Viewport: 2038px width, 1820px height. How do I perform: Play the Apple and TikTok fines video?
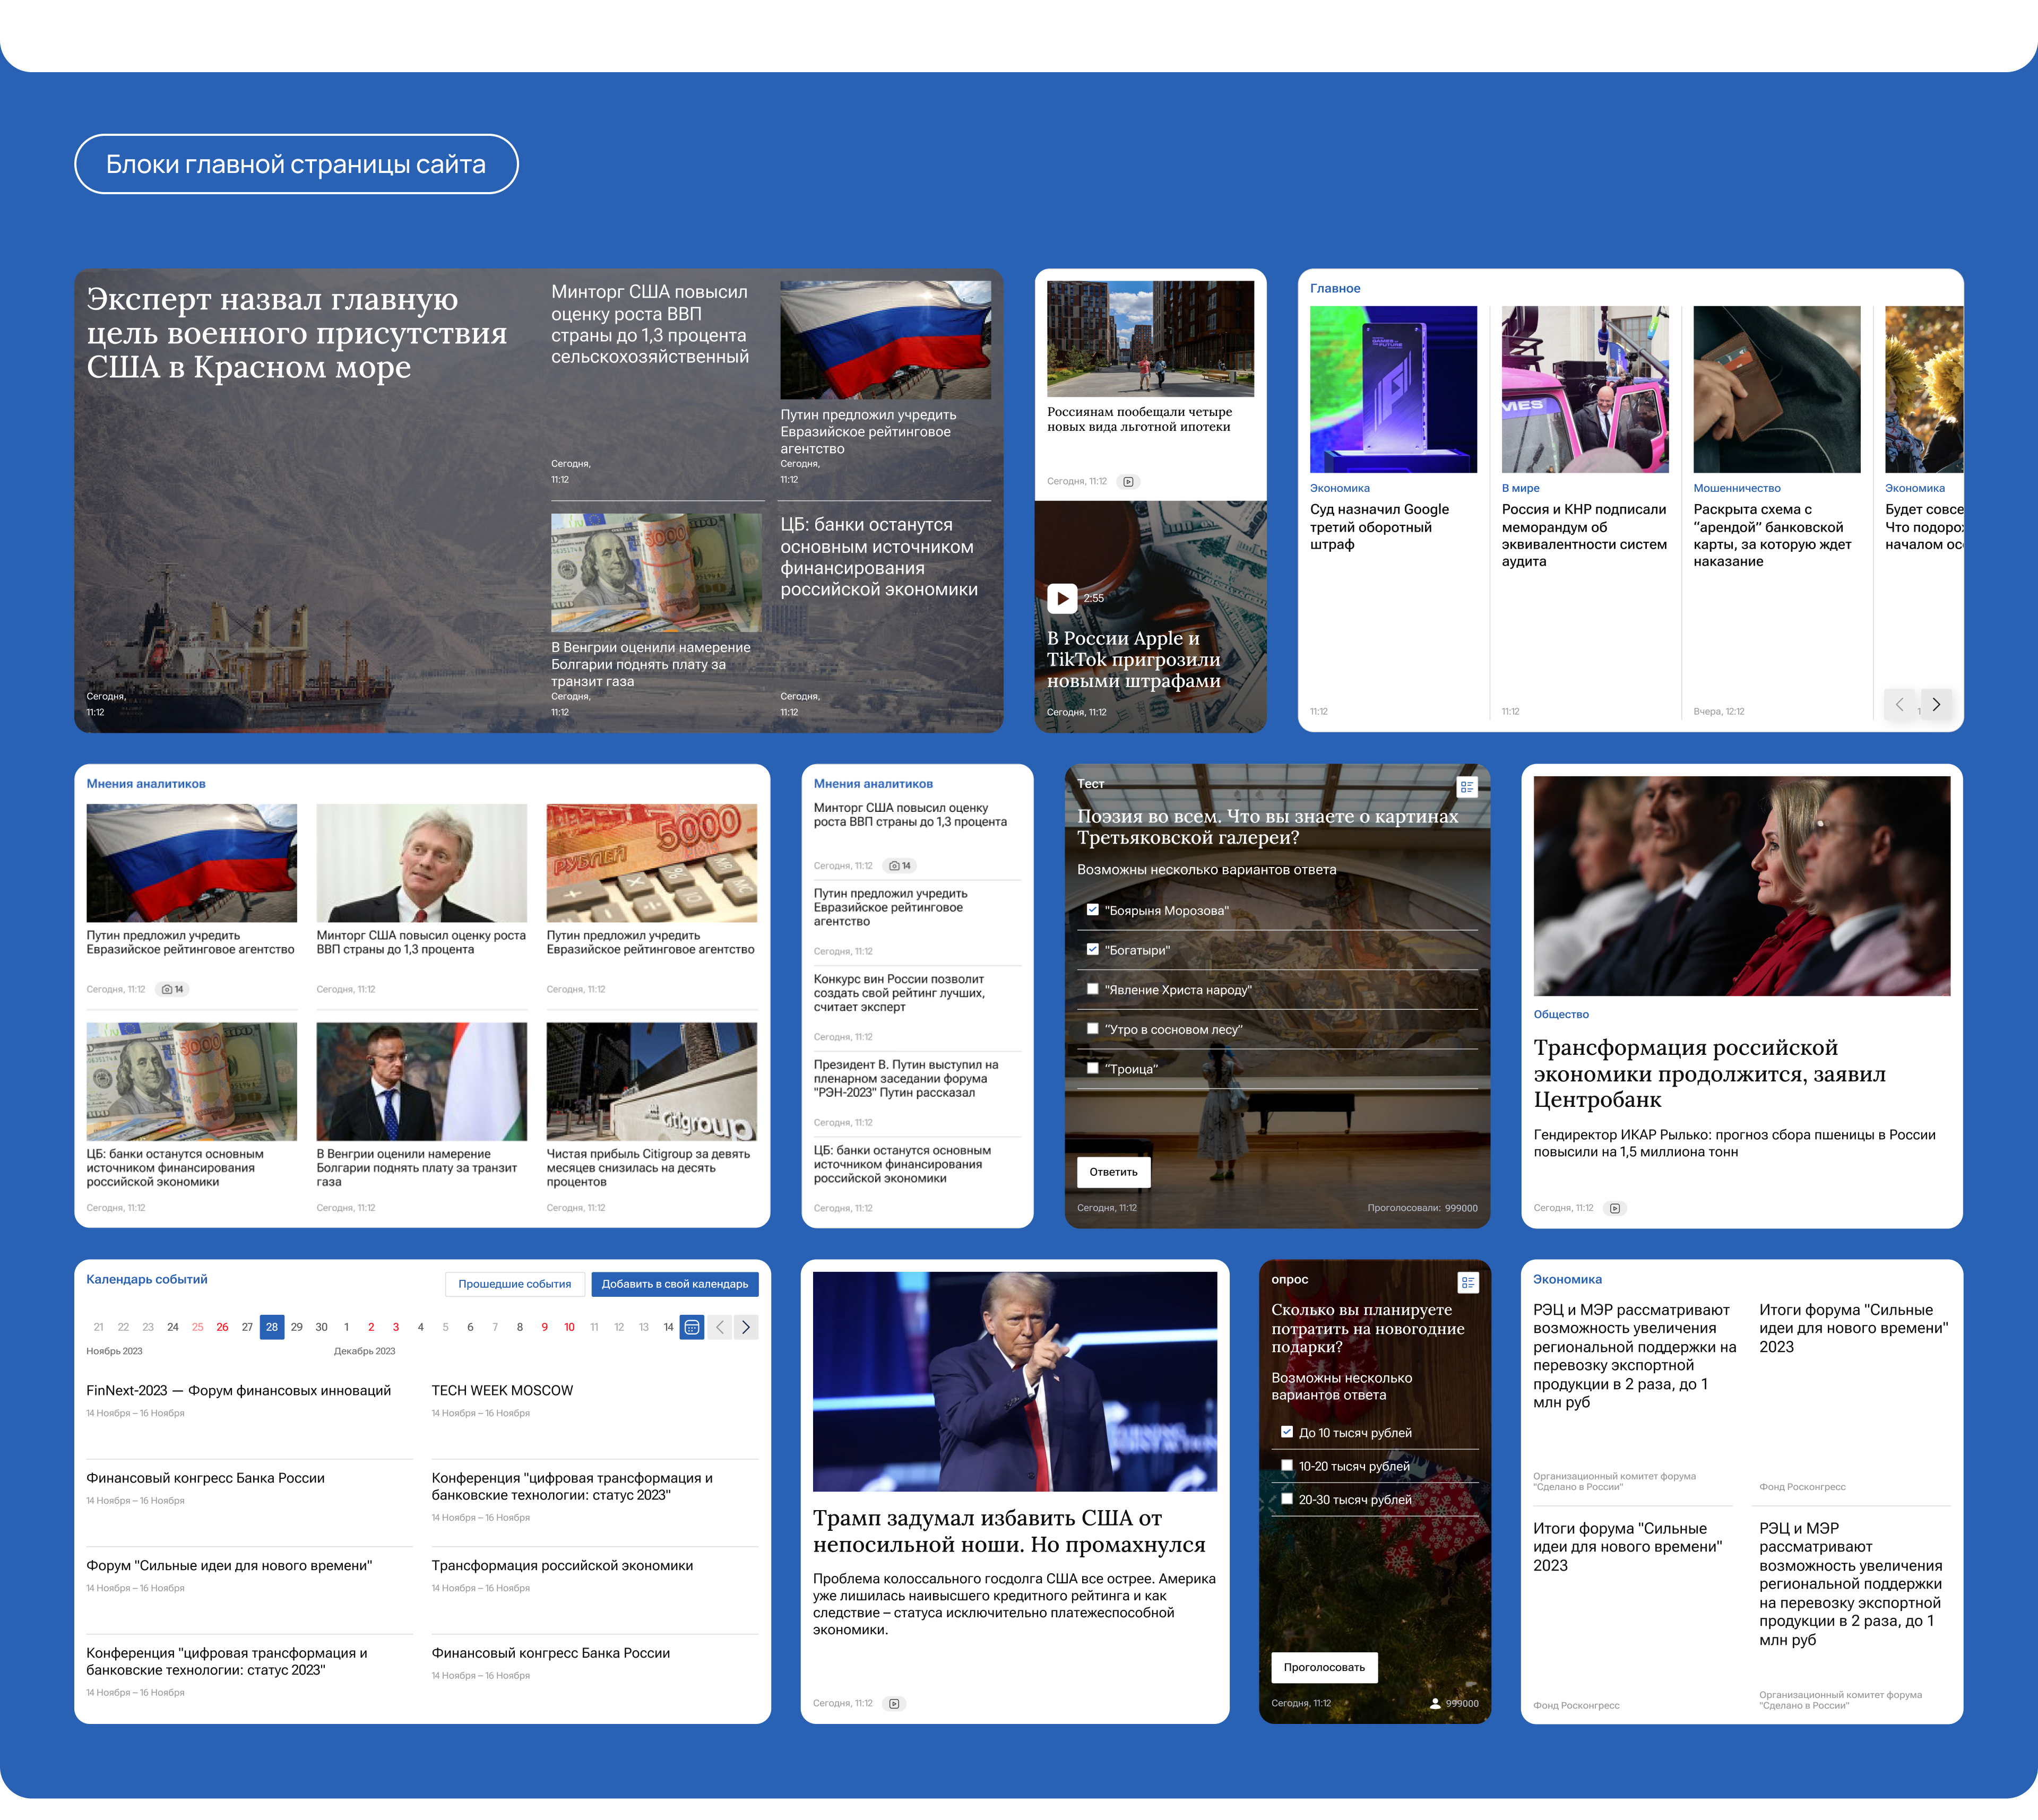(x=1061, y=598)
